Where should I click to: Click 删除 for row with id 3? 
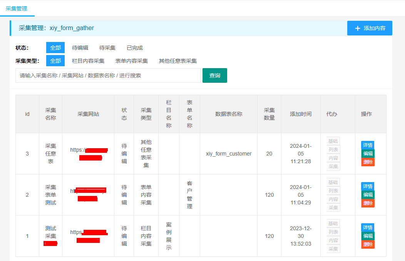(368, 162)
